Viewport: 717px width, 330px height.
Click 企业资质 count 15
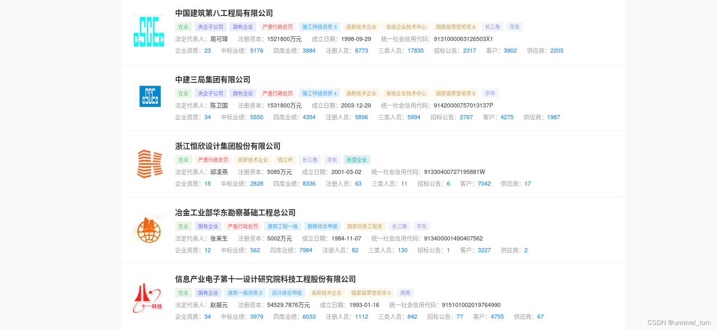[208, 184]
